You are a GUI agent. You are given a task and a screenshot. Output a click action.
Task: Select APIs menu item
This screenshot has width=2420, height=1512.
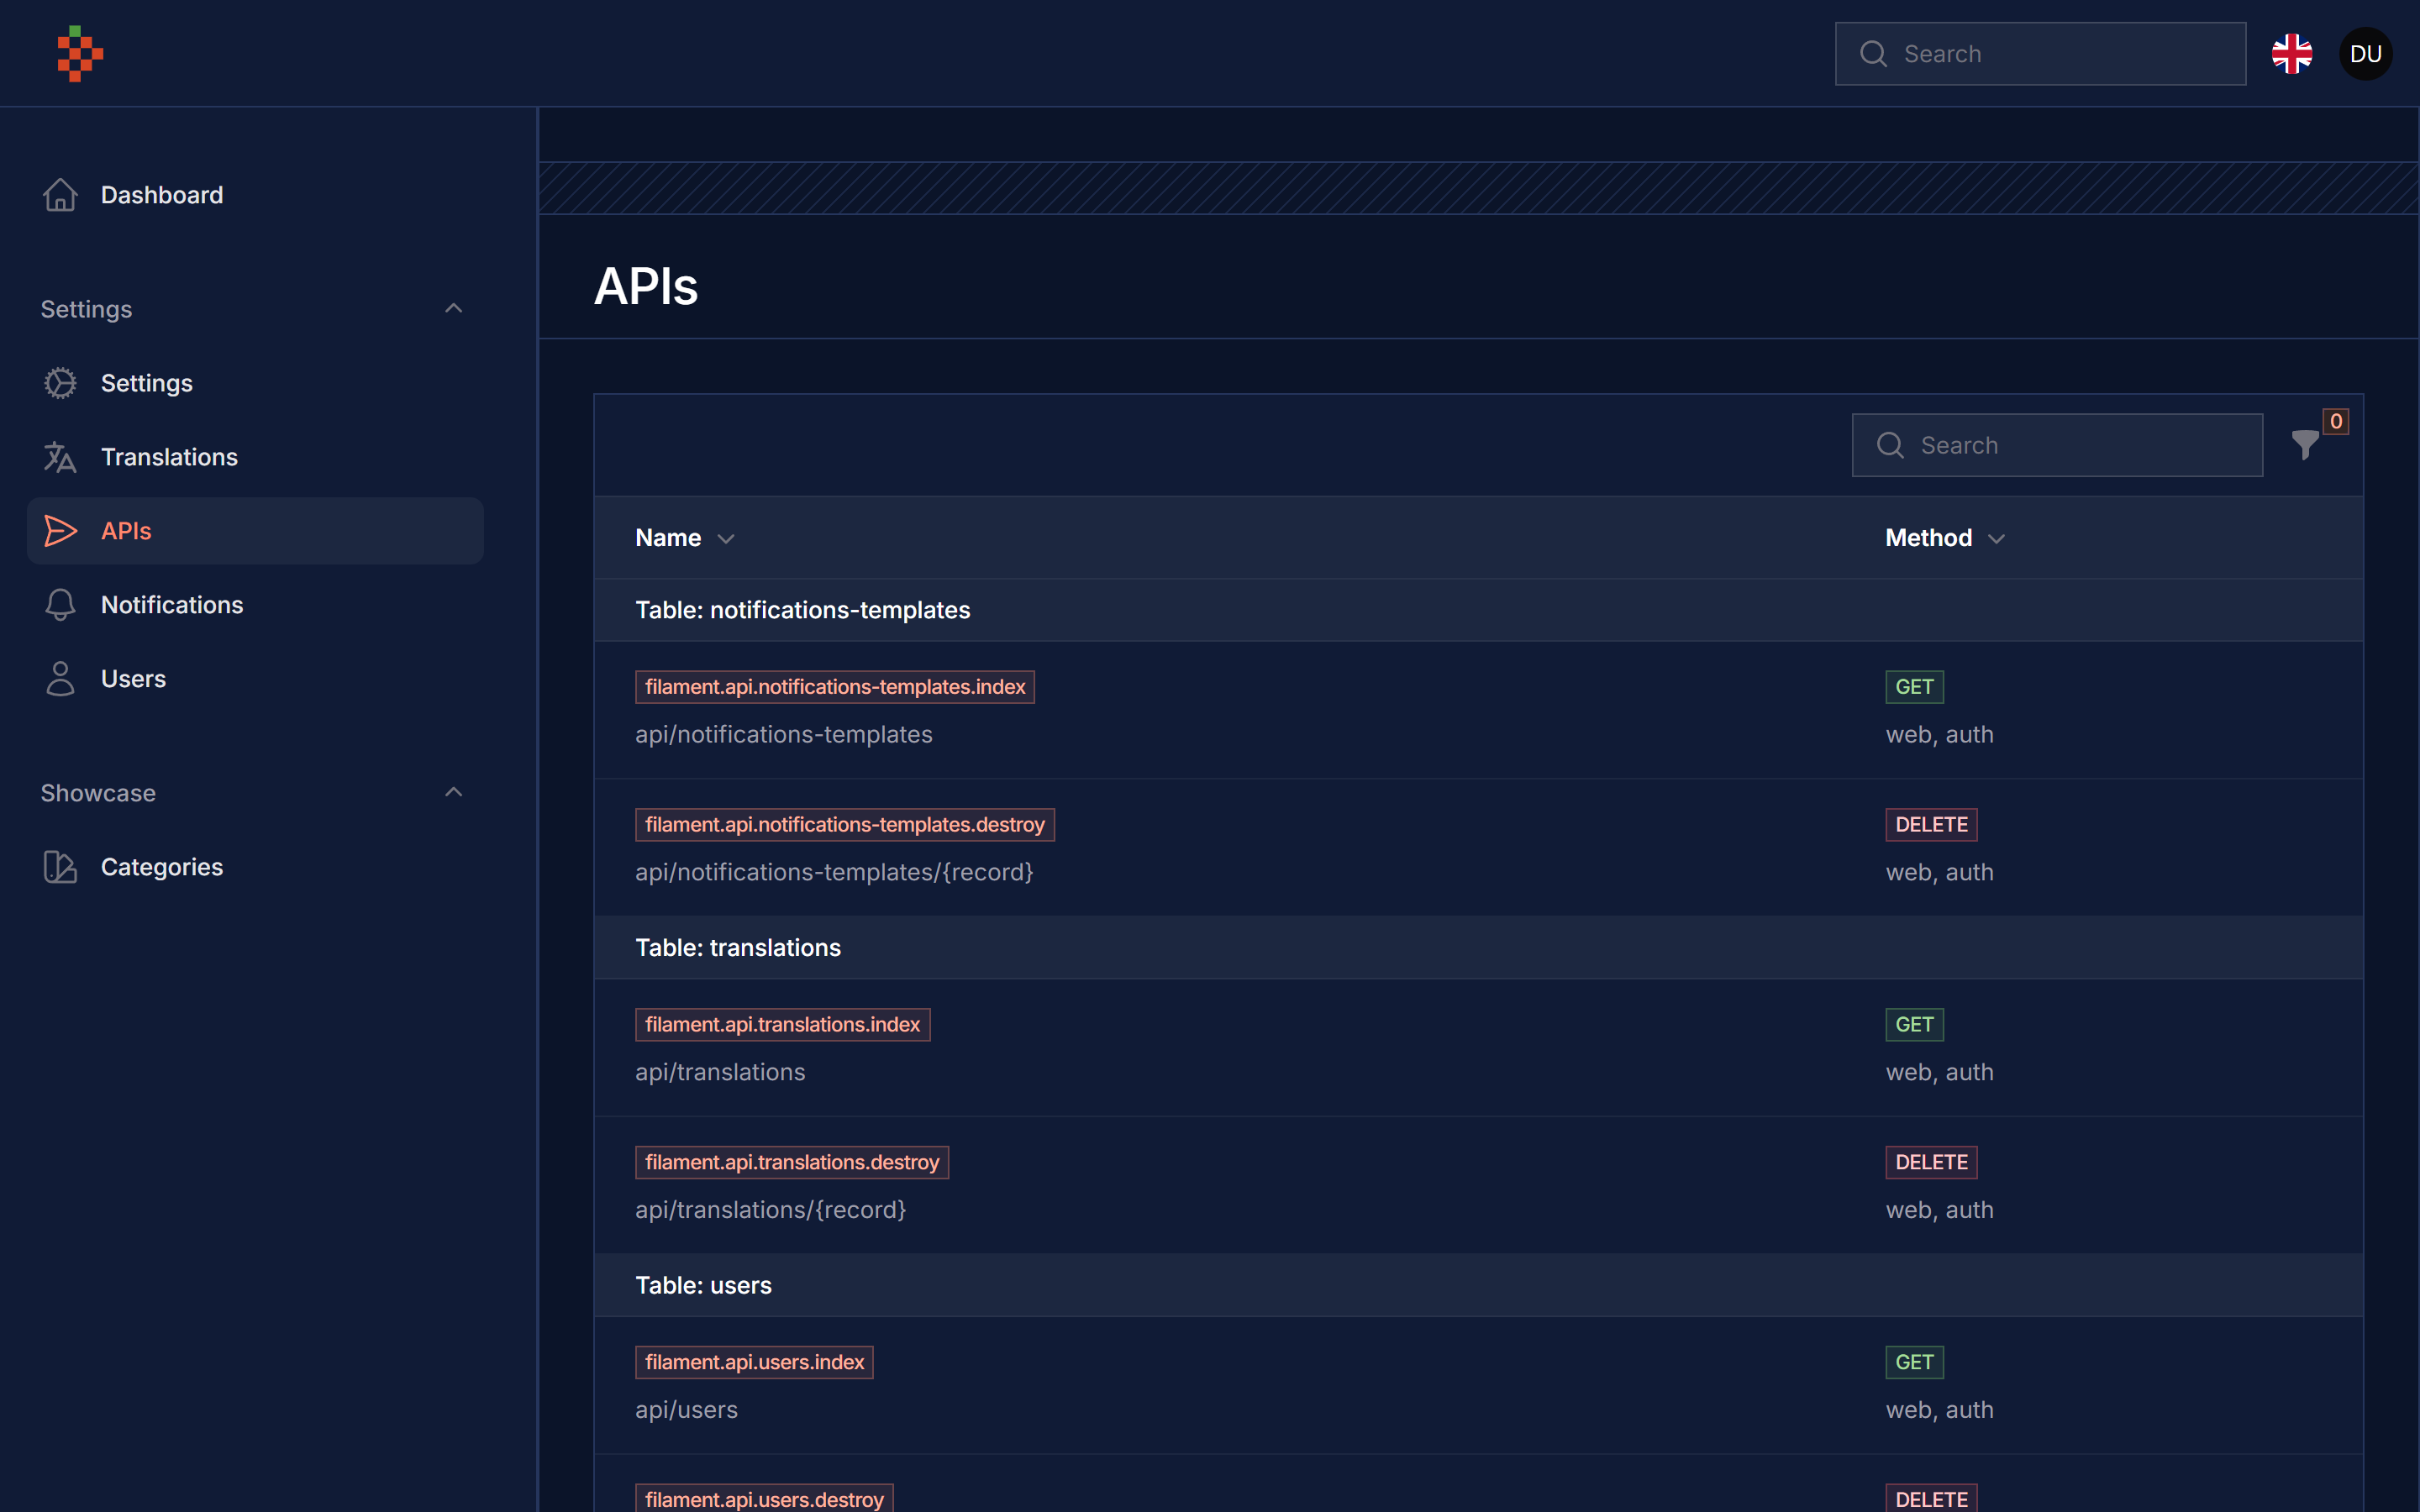255,531
